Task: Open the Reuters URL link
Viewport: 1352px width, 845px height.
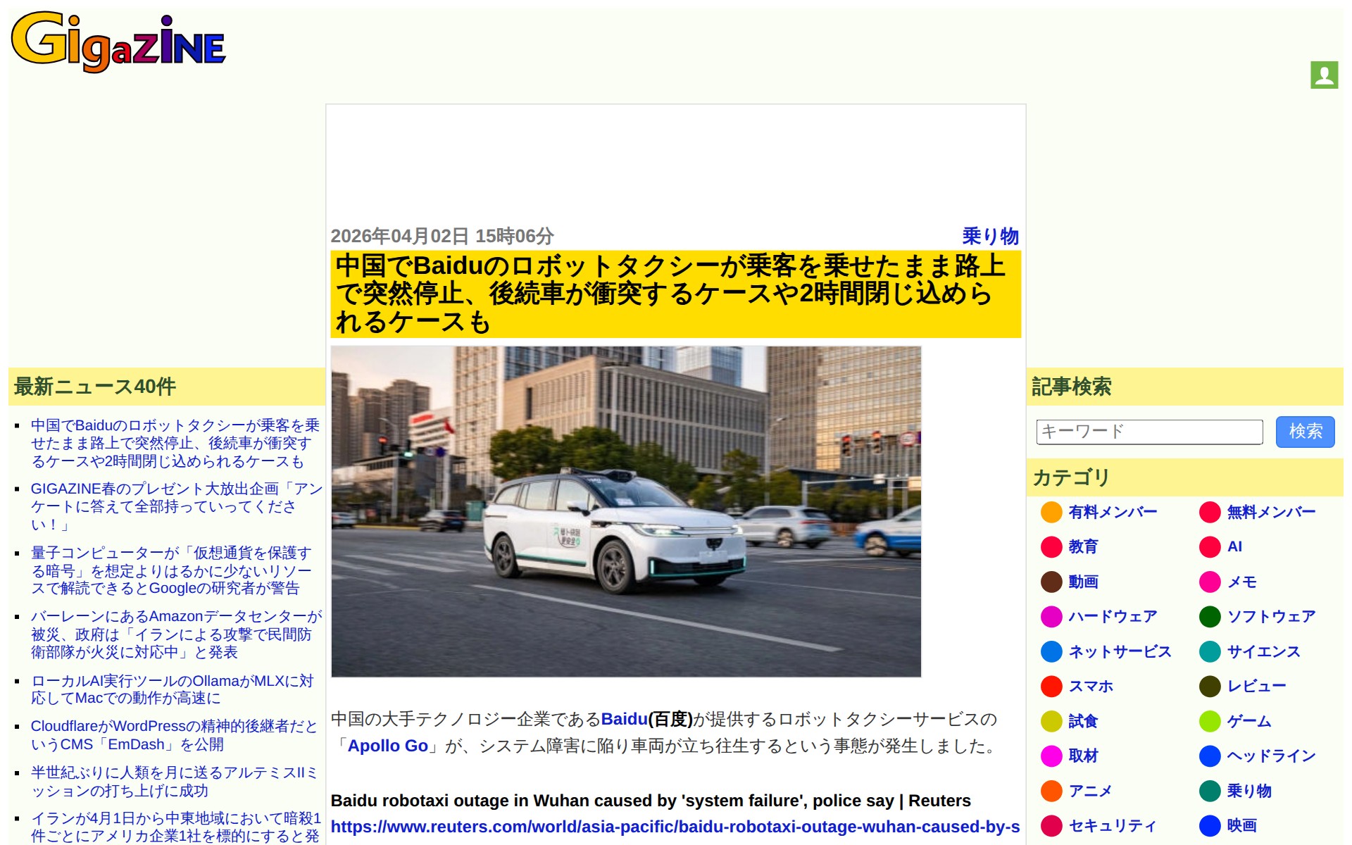Action: tap(675, 827)
